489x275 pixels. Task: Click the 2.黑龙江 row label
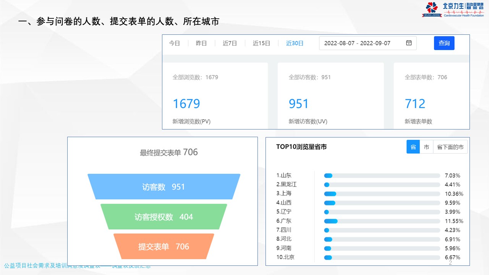pos(287,184)
